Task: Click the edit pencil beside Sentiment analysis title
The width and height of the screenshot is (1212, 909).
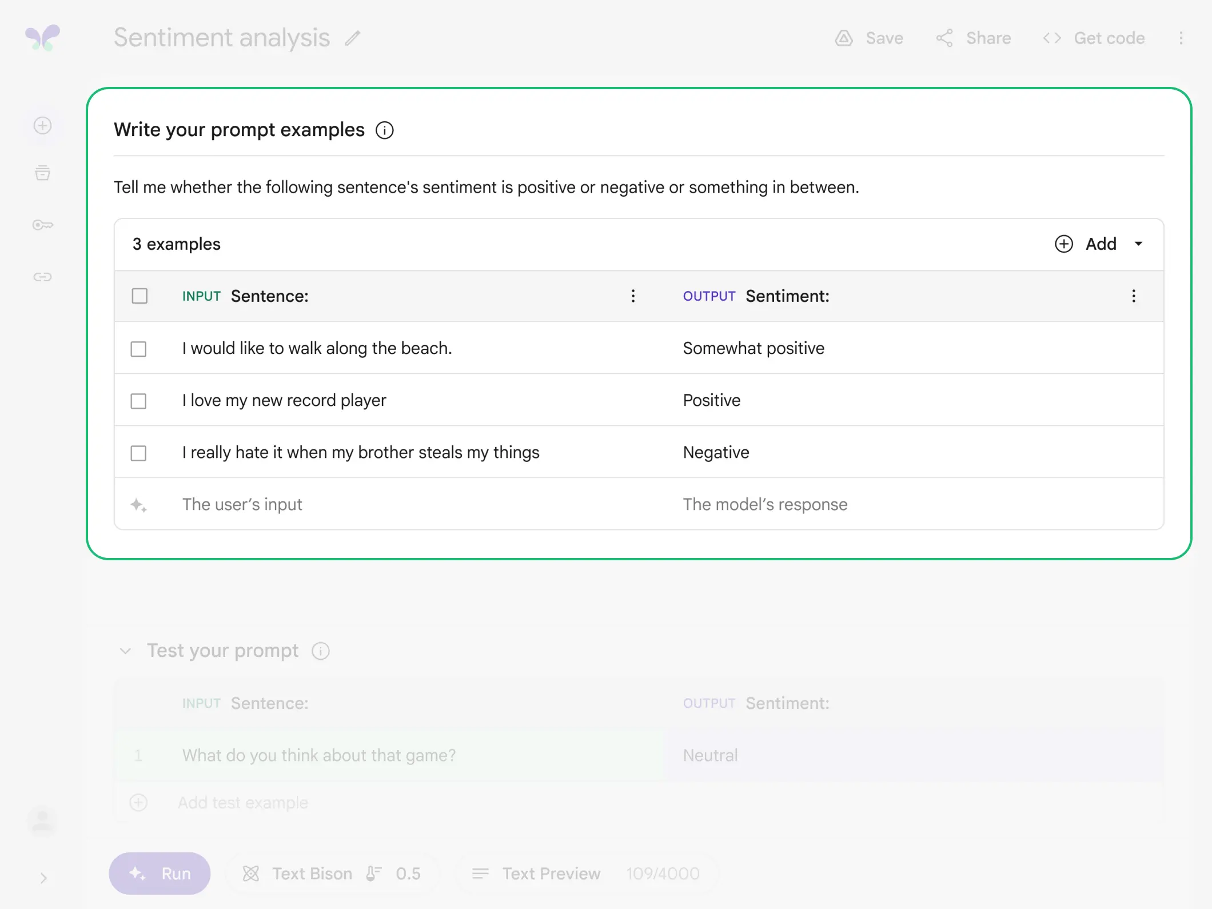Action: point(352,38)
